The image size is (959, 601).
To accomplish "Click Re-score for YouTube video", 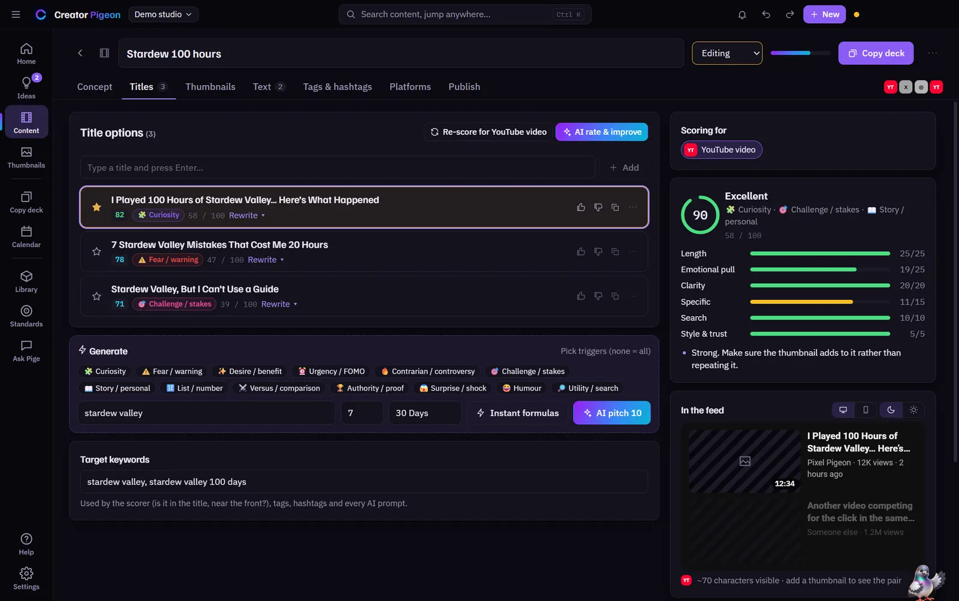I will 488,132.
